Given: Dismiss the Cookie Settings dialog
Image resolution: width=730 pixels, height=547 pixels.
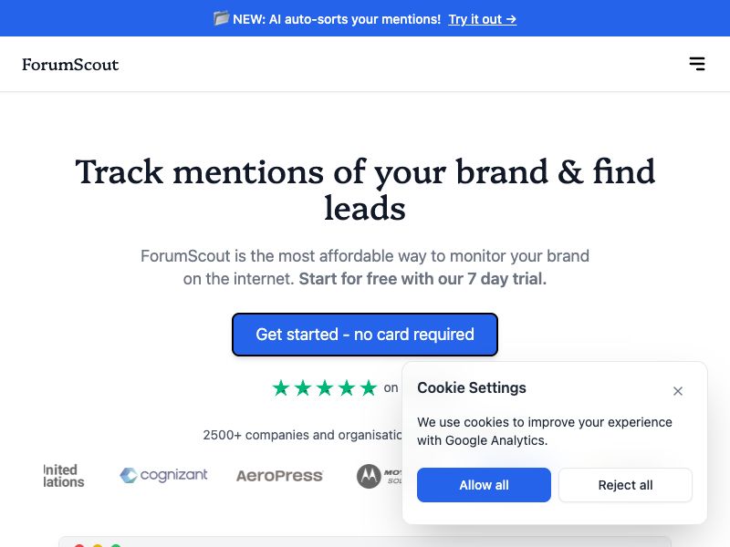Looking at the screenshot, I should tap(678, 390).
